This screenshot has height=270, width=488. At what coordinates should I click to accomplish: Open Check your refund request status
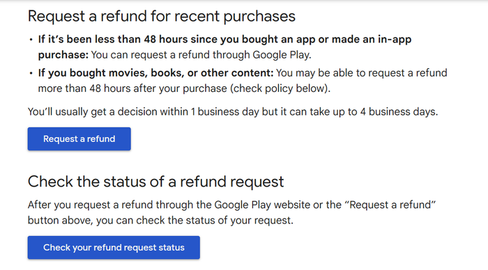tap(114, 248)
